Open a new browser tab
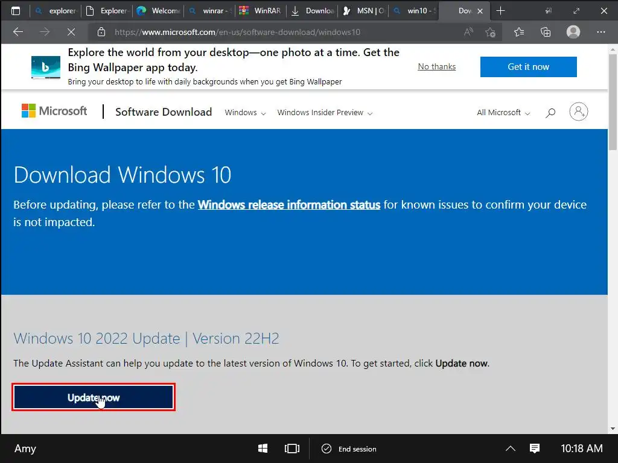The image size is (618, 463). click(x=500, y=11)
